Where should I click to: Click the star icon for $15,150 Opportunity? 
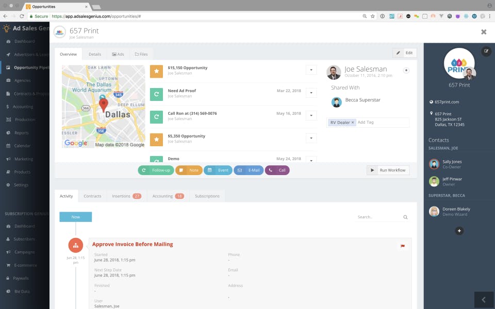coord(156,71)
